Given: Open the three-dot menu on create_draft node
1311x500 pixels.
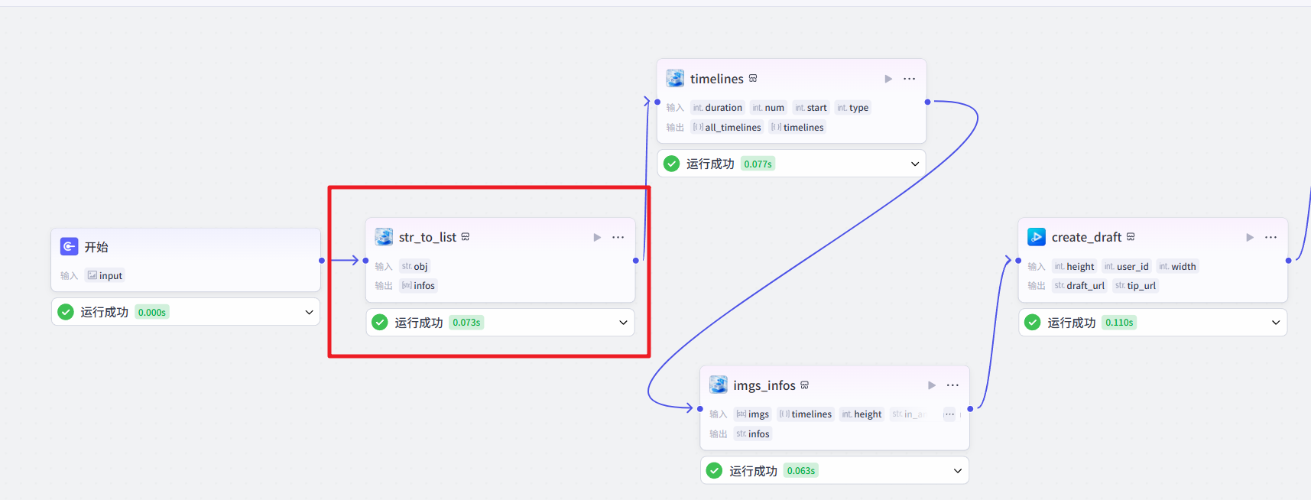Looking at the screenshot, I should click(x=1270, y=238).
